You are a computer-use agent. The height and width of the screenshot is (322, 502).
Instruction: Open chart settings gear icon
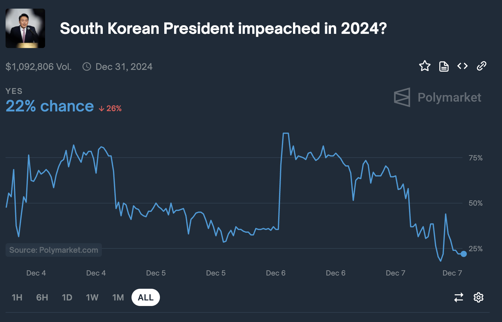point(479,297)
